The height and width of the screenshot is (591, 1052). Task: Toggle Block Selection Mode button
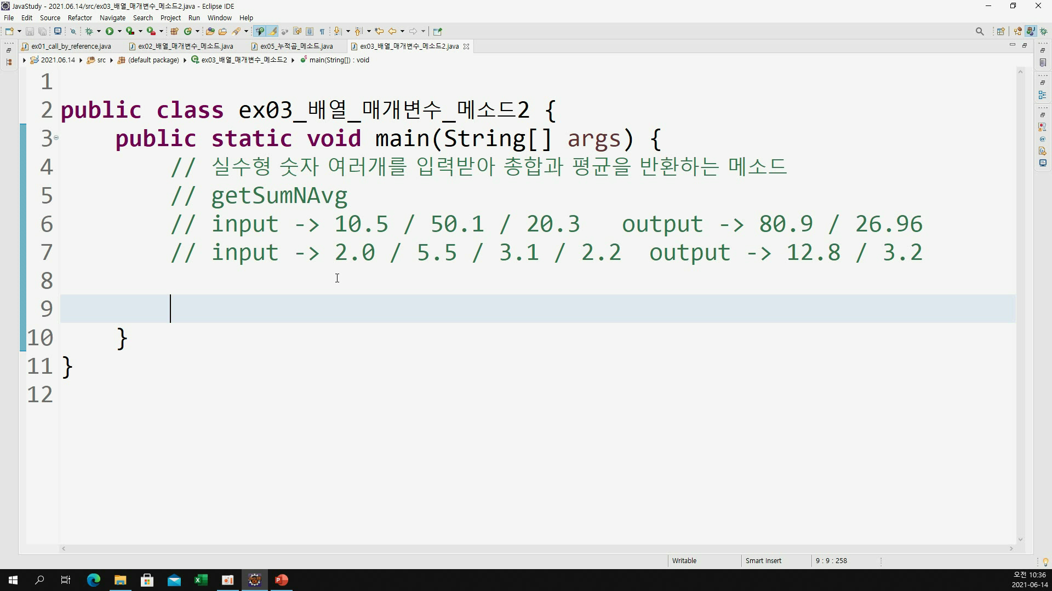[x=310, y=31]
